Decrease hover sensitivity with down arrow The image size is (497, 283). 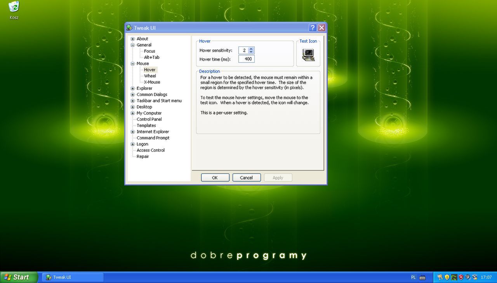click(x=251, y=52)
